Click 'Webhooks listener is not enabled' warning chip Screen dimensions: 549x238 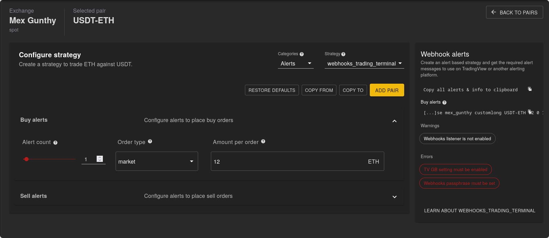[458, 139]
